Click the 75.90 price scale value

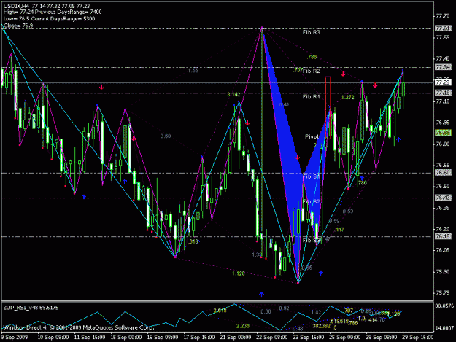(443, 272)
